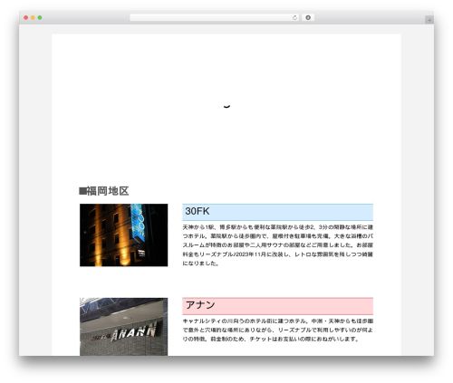Open the ANANN hotel sign photo
The width and height of the screenshot is (453, 383).
[x=123, y=327]
